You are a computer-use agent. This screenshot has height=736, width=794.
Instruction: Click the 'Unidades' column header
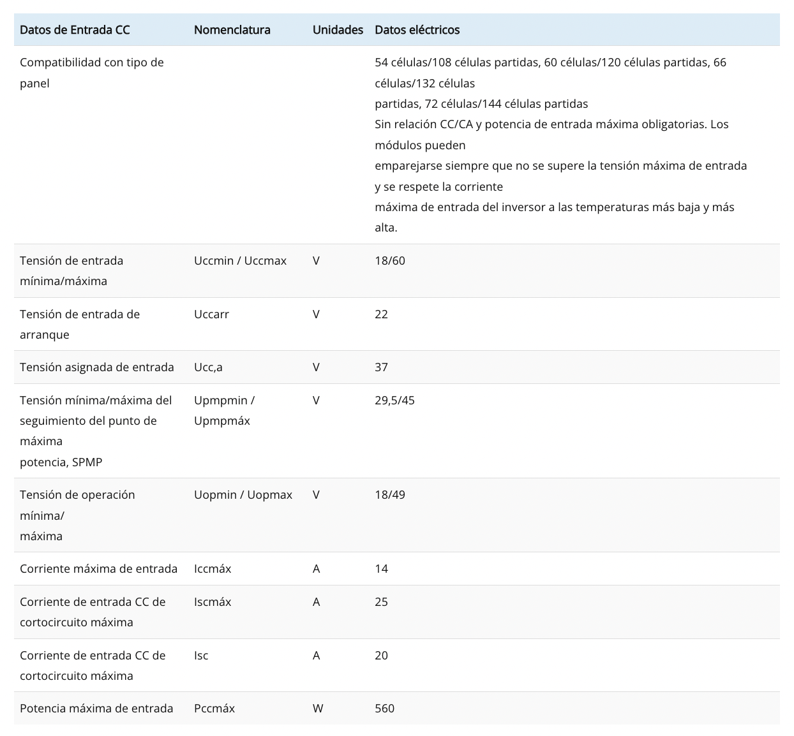[338, 30]
